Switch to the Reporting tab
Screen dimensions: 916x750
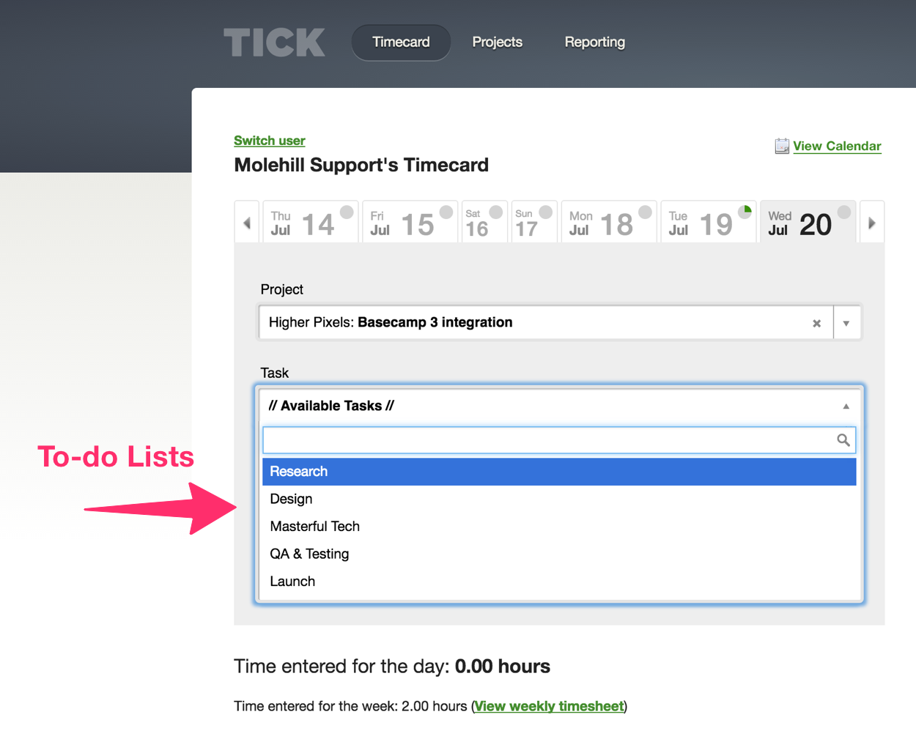[x=594, y=42]
